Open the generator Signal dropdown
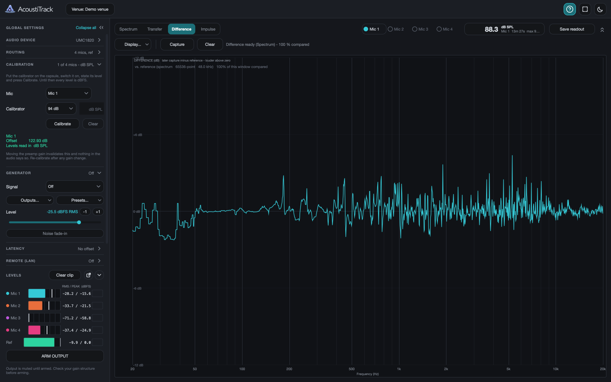Screen dimensions: 611x382 coord(75,187)
